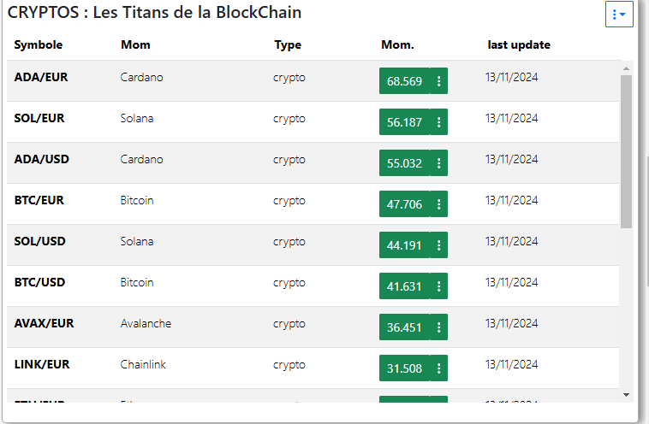Image resolution: width=649 pixels, height=424 pixels.
Task: Click the 36.451 momentum value for AVAX/EUR
Action: [404, 327]
